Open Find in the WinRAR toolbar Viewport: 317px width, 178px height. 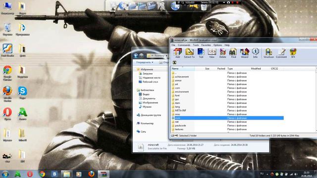233,53
